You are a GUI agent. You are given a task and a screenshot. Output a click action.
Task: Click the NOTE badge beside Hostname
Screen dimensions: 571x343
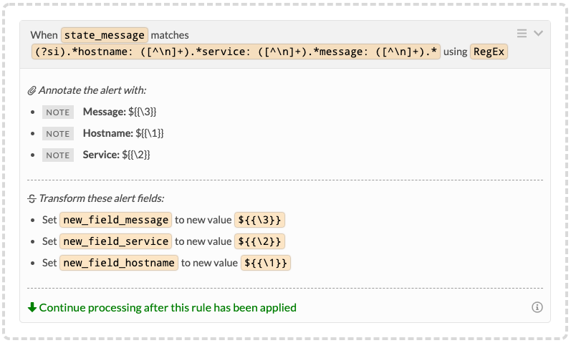(58, 134)
